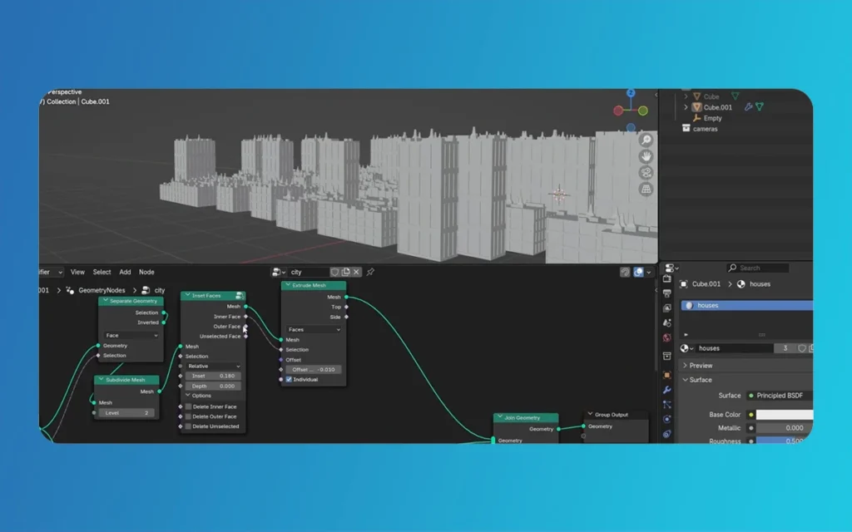The image size is (852, 532).
Task: Click the Principled BSDF surface button
Action: coord(780,395)
